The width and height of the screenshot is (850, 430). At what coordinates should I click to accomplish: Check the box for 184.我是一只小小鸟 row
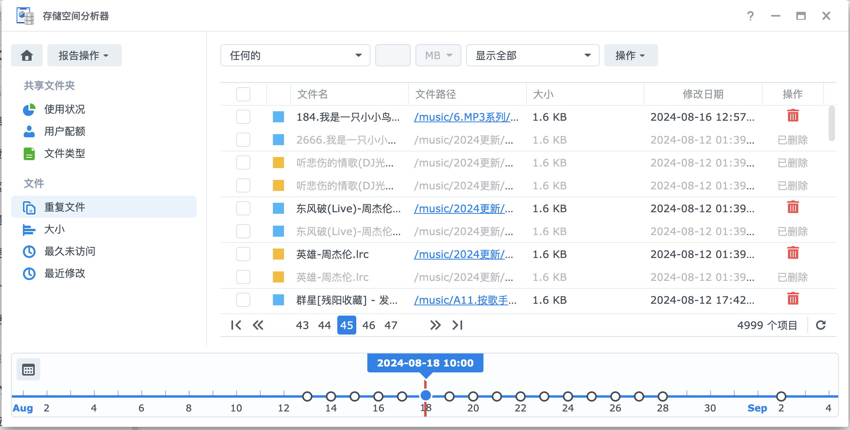coord(243,117)
